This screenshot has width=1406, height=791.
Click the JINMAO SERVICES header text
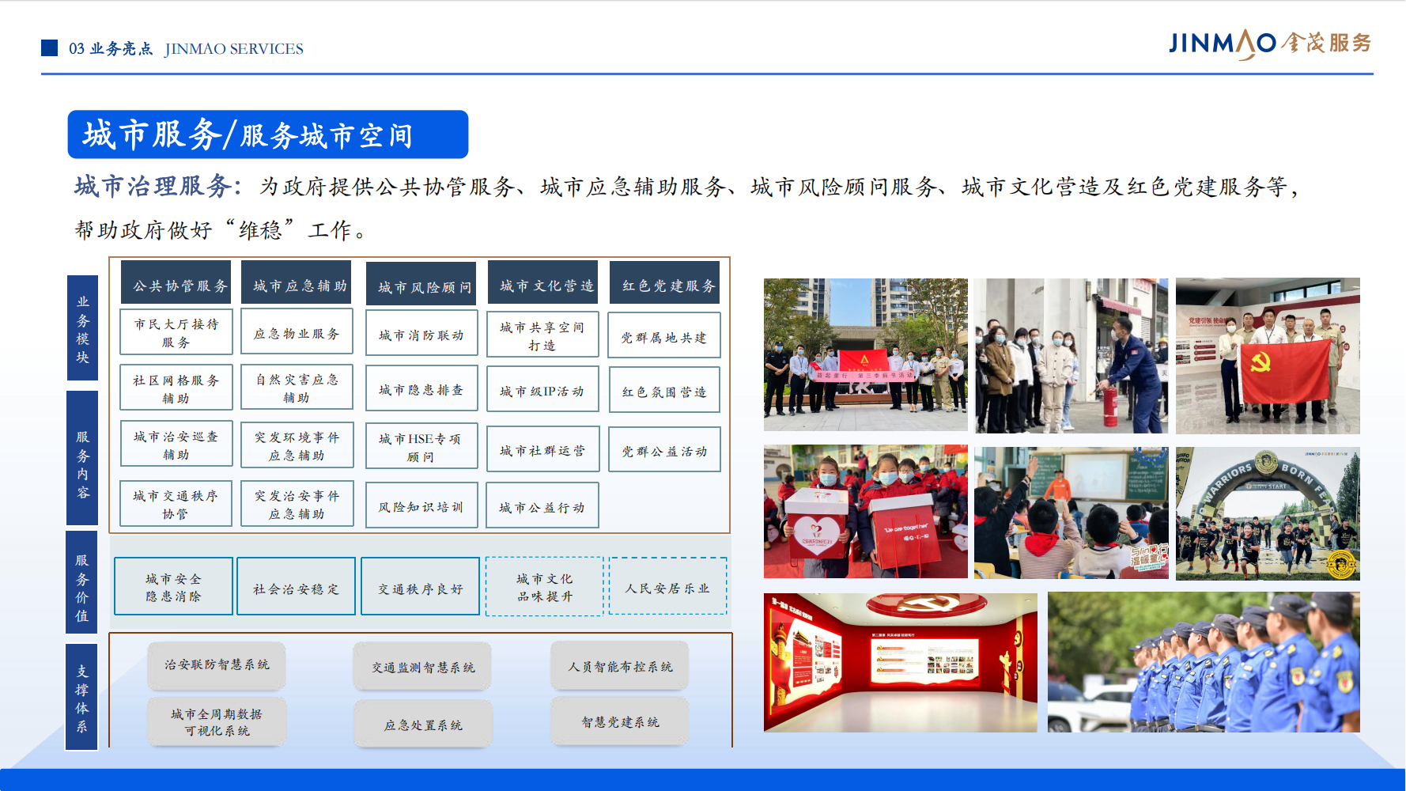pos(234,48)
